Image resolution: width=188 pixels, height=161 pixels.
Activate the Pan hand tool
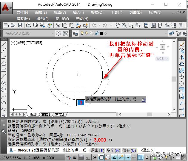coord(117,25)
